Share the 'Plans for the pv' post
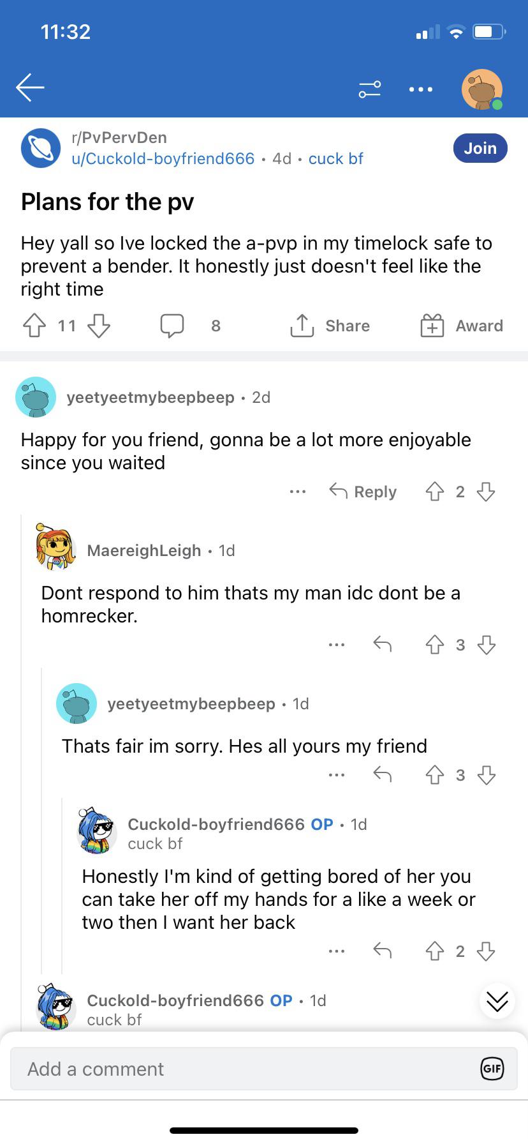Image resolution: width=528 pixels, height=1144 pixels. click(330, 326)
